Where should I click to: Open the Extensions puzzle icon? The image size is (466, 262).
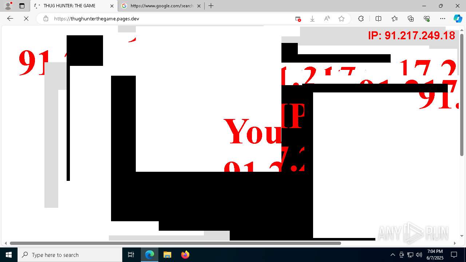361,19
